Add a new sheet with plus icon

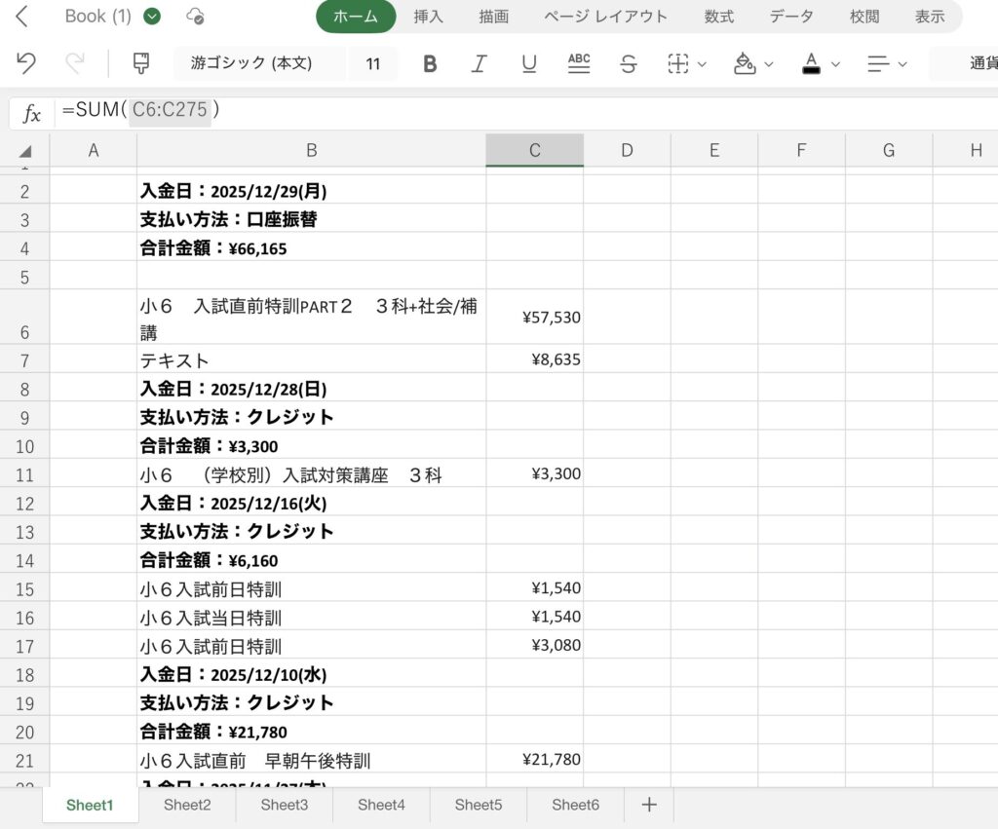[x=649, y=805]
